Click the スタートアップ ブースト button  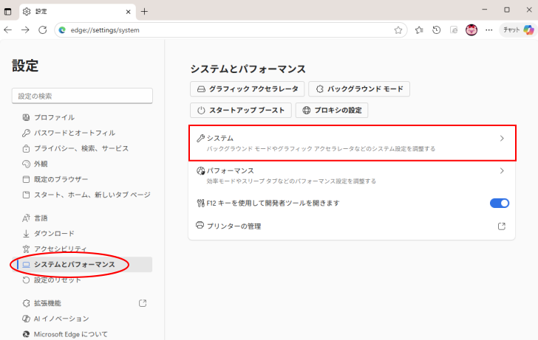coord(240,111)
